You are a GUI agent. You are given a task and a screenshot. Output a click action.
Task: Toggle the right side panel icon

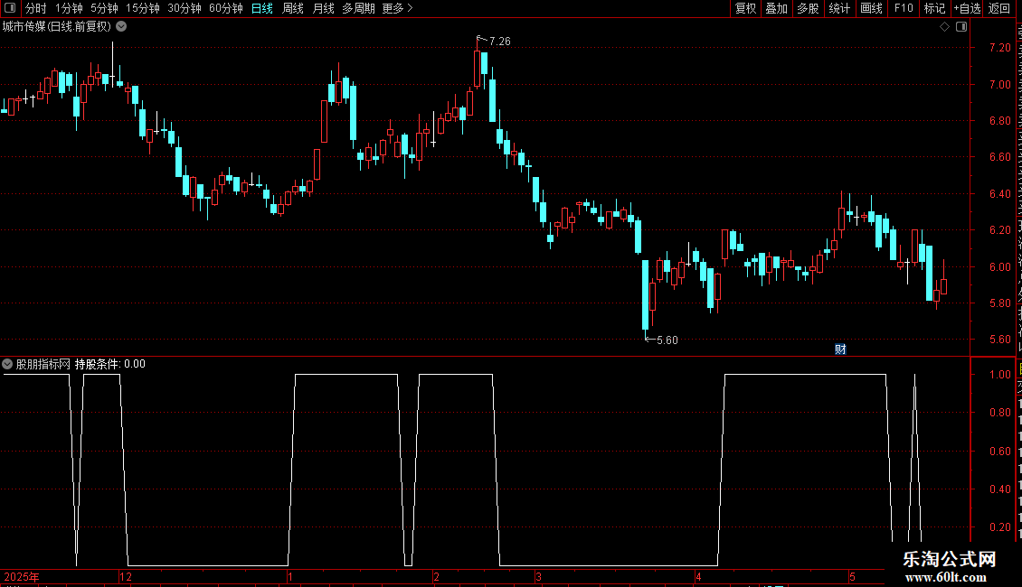click(x=961, y=27)
